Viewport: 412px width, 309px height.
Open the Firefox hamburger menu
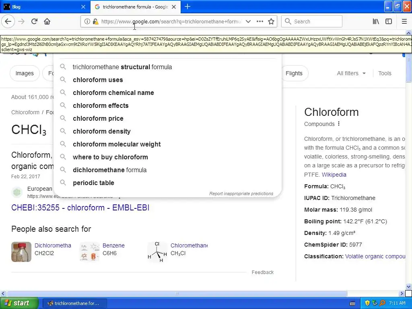pyautogui.click(x=404, y=22)
